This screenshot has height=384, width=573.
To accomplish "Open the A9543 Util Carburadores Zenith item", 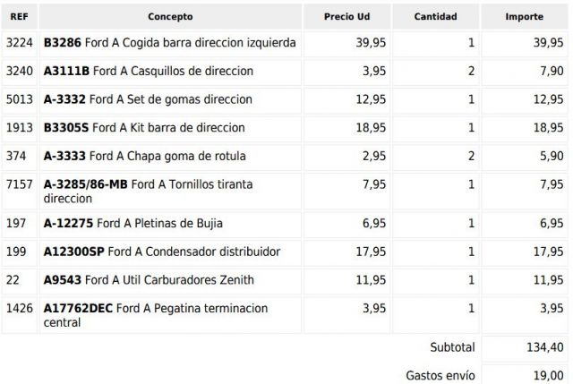I will click(x=149, y=280).
